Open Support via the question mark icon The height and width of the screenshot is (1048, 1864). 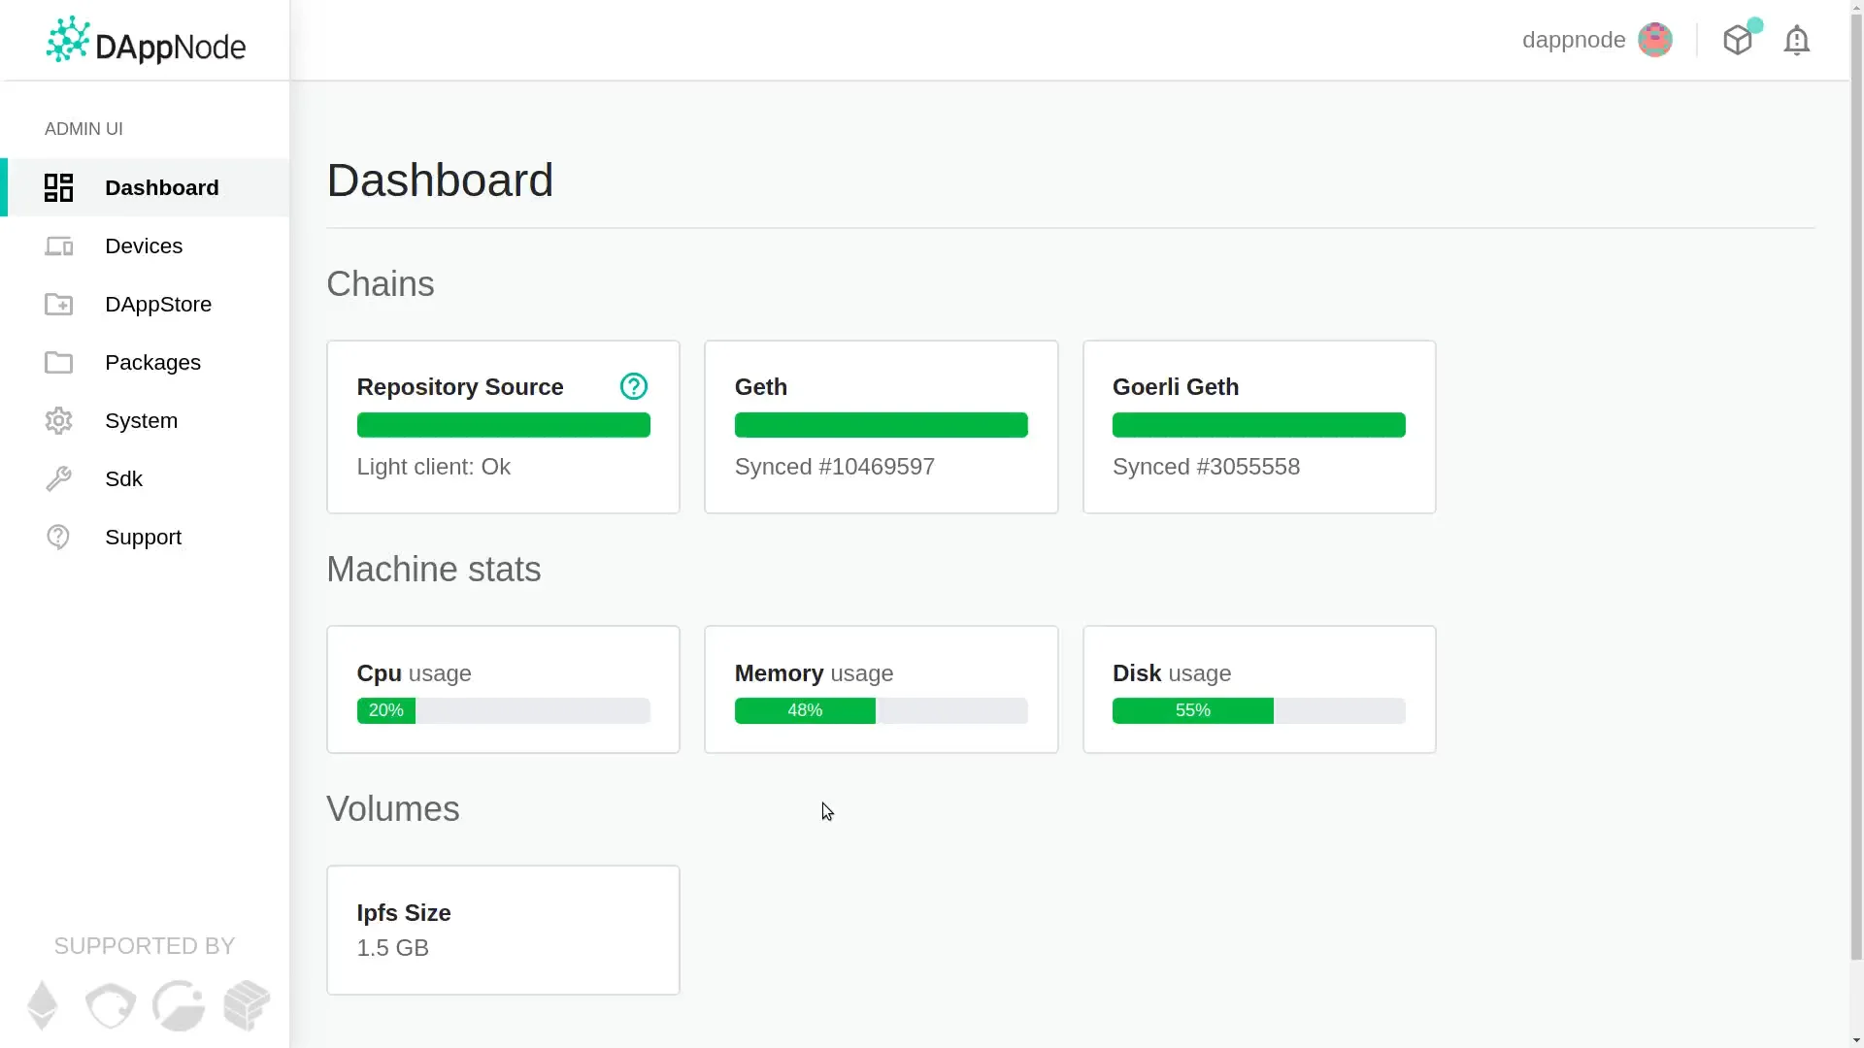tap(58, 537)
